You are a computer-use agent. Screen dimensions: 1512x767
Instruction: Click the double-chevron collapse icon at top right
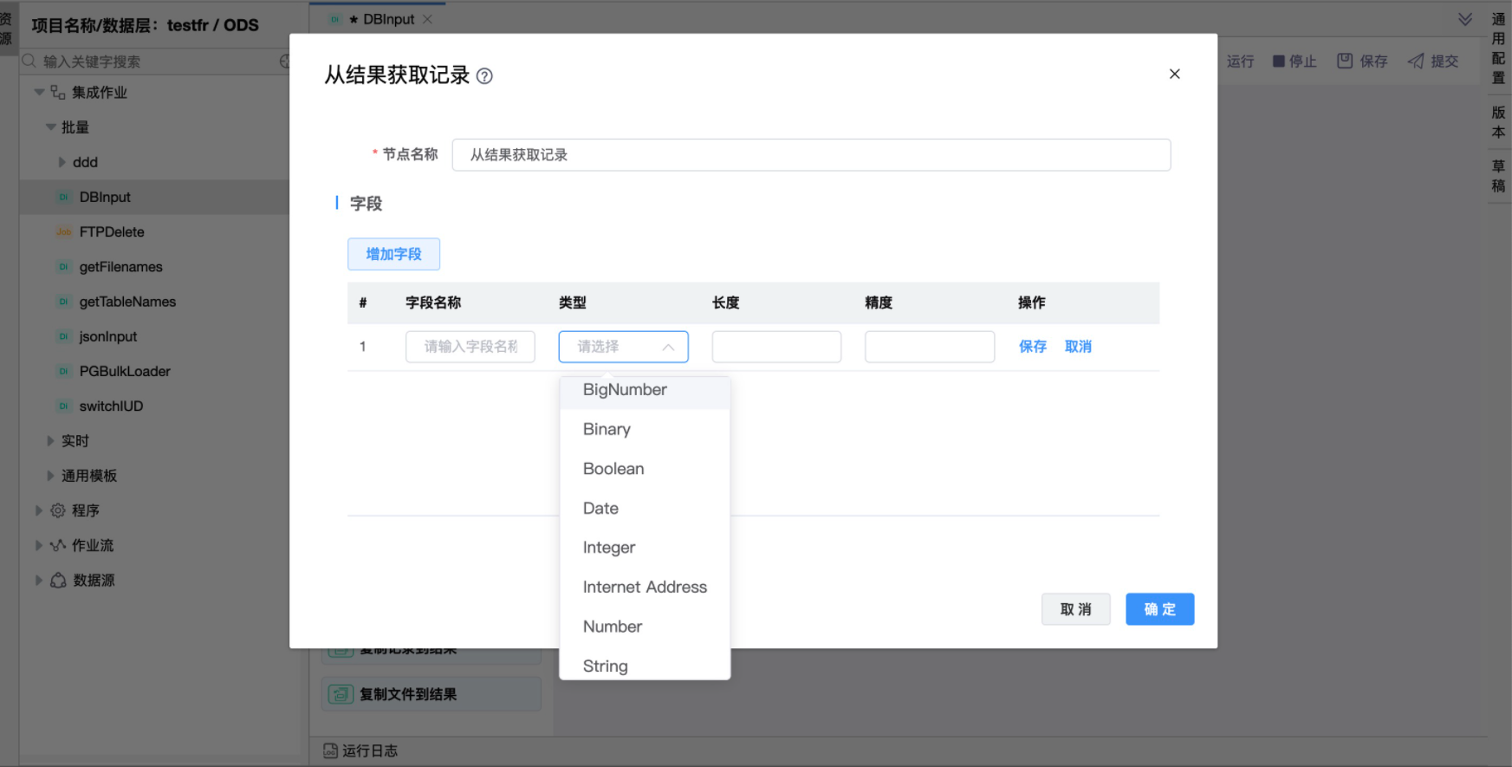(1464, 19)
